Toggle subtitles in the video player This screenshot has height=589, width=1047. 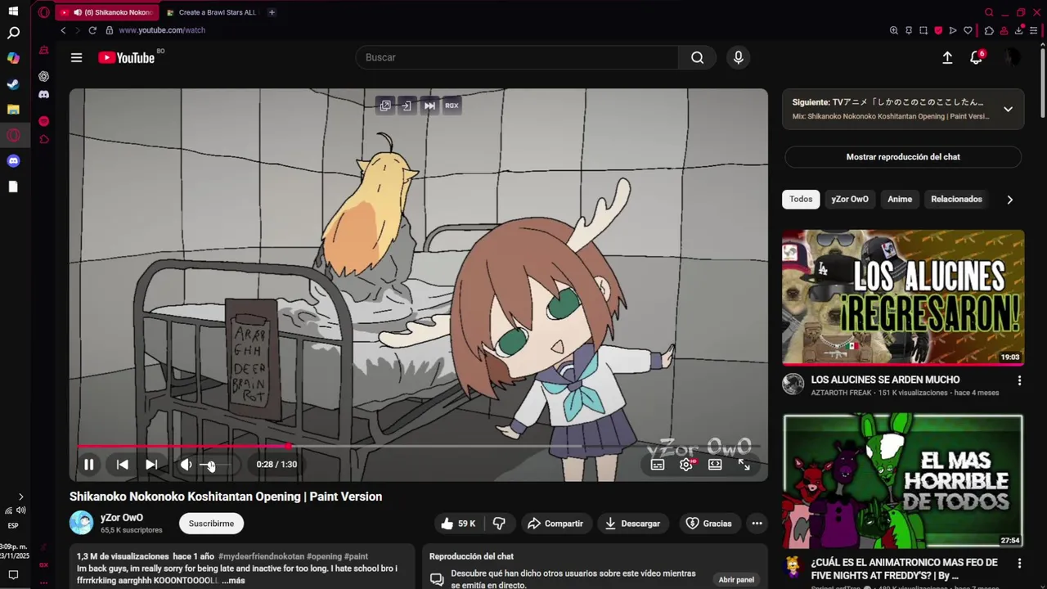658,465
